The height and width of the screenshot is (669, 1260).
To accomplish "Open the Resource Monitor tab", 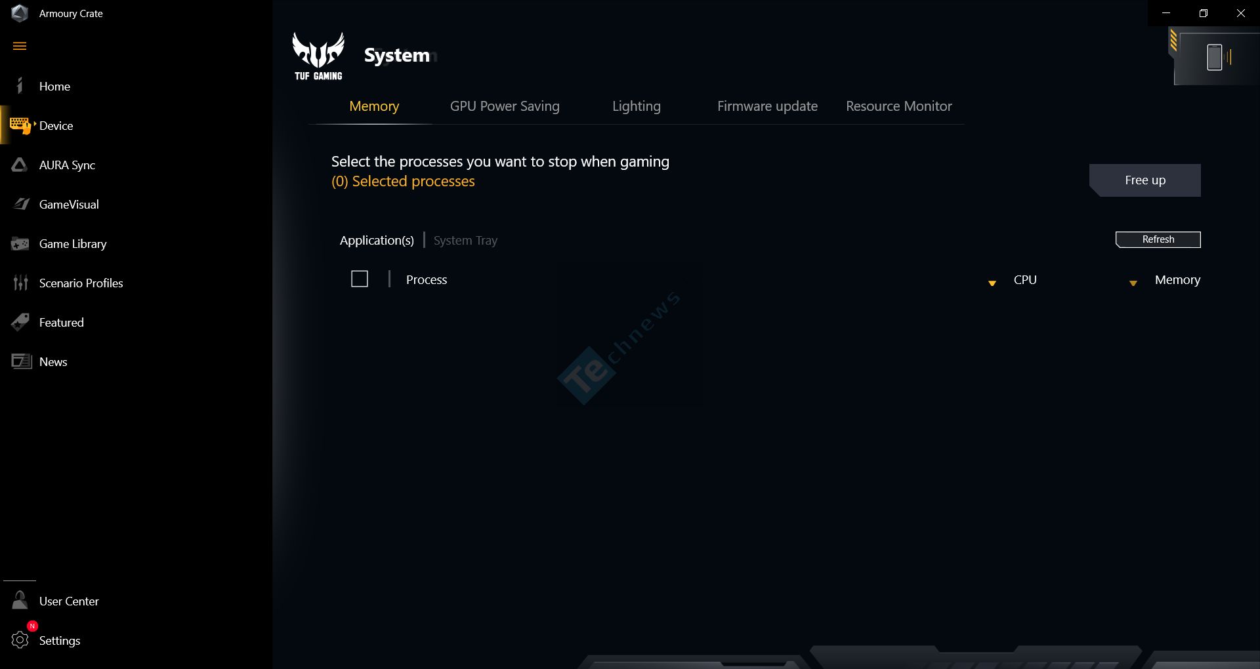I will 898,106.
